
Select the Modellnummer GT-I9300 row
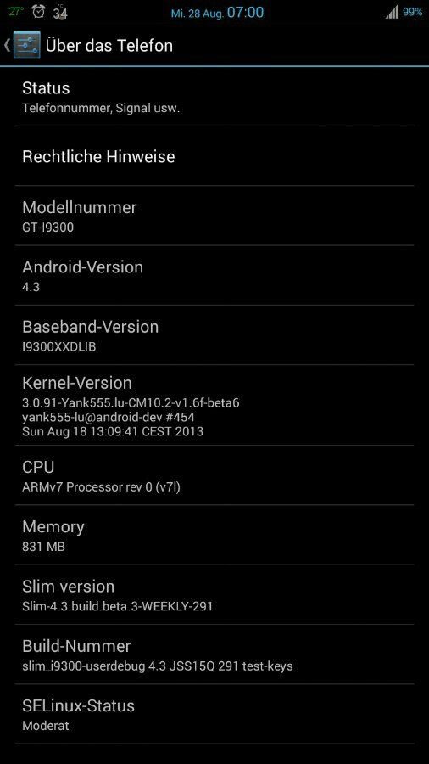pos(214,216)
